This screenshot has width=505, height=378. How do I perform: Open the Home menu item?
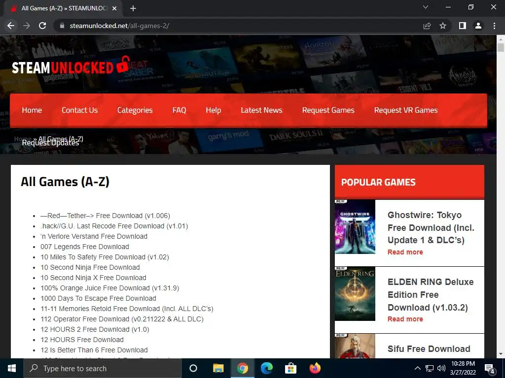(32, 110)
